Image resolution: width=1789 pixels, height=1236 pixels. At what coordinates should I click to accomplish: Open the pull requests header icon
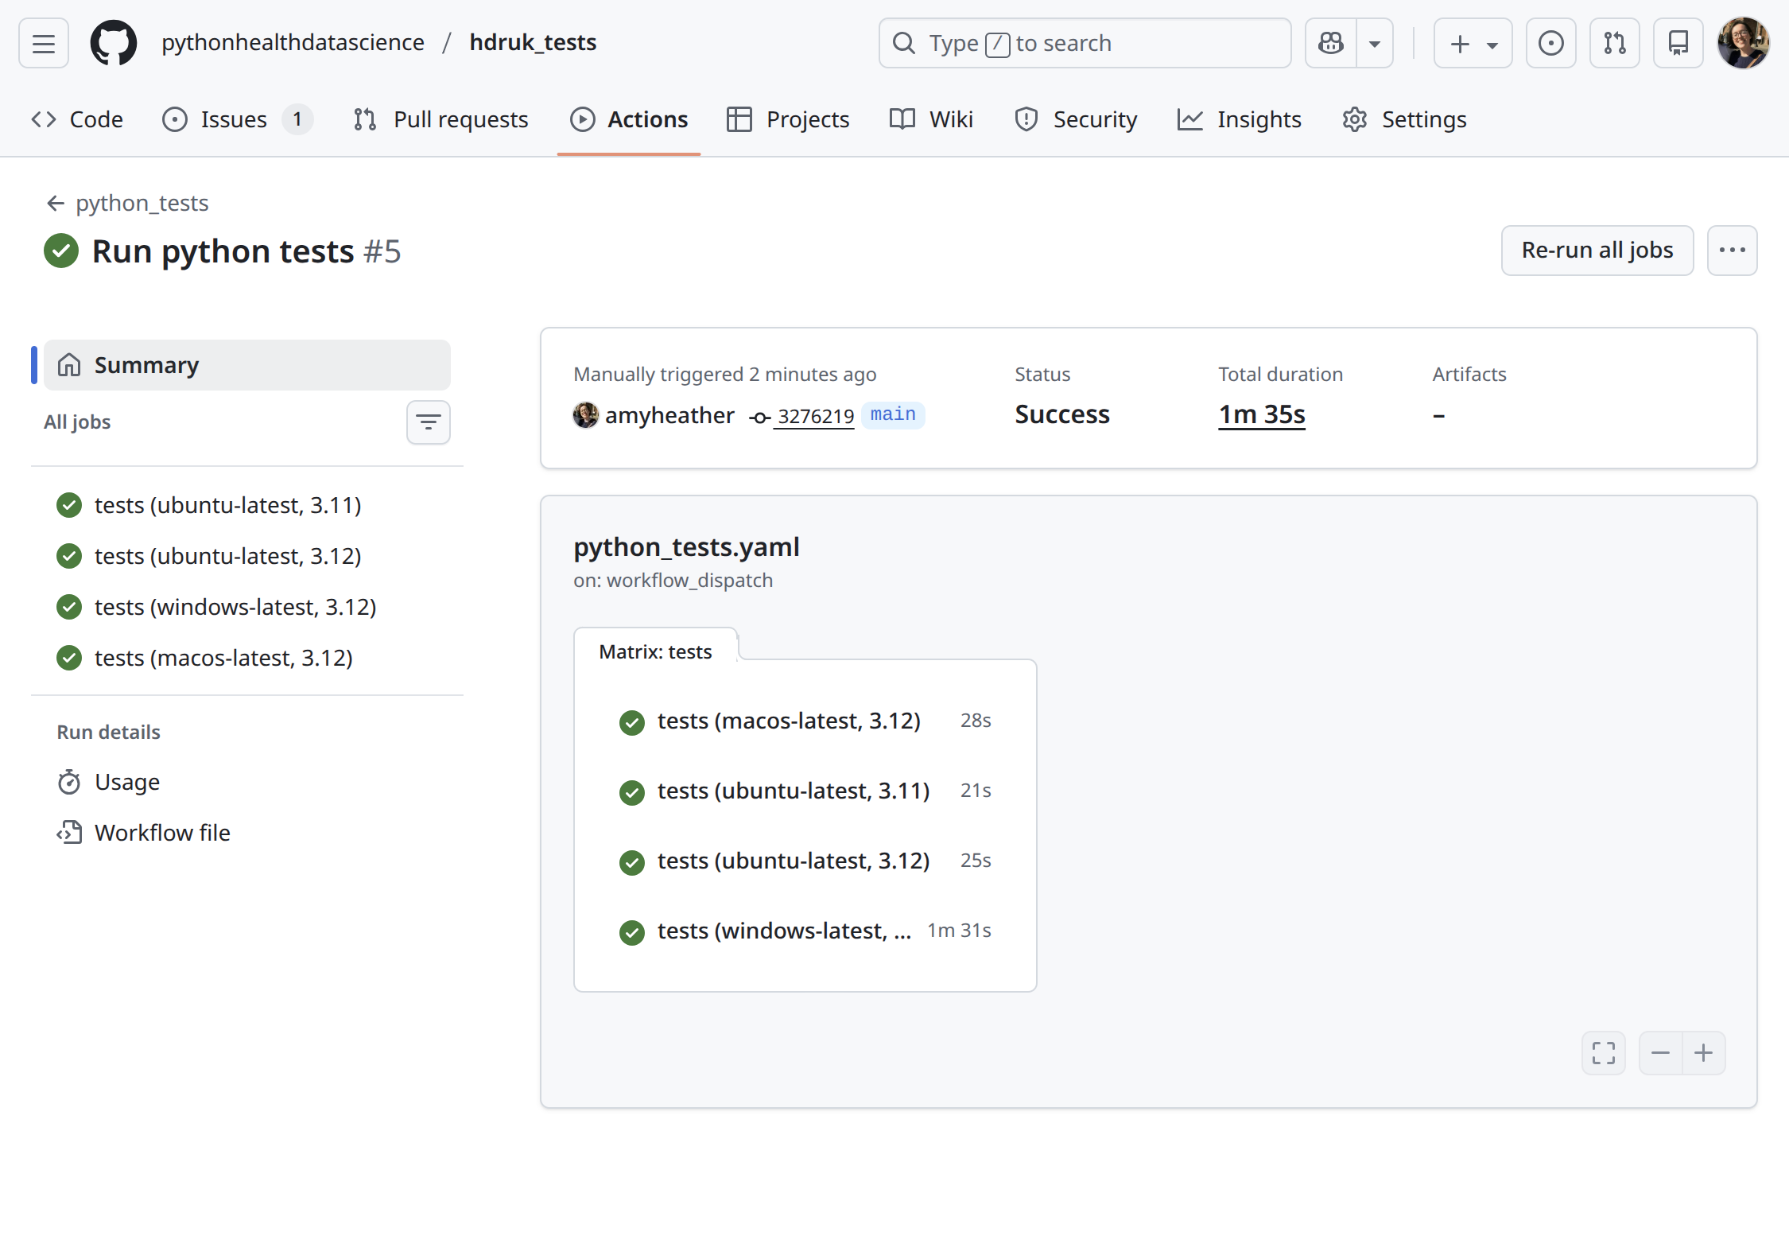(1614, 43)
